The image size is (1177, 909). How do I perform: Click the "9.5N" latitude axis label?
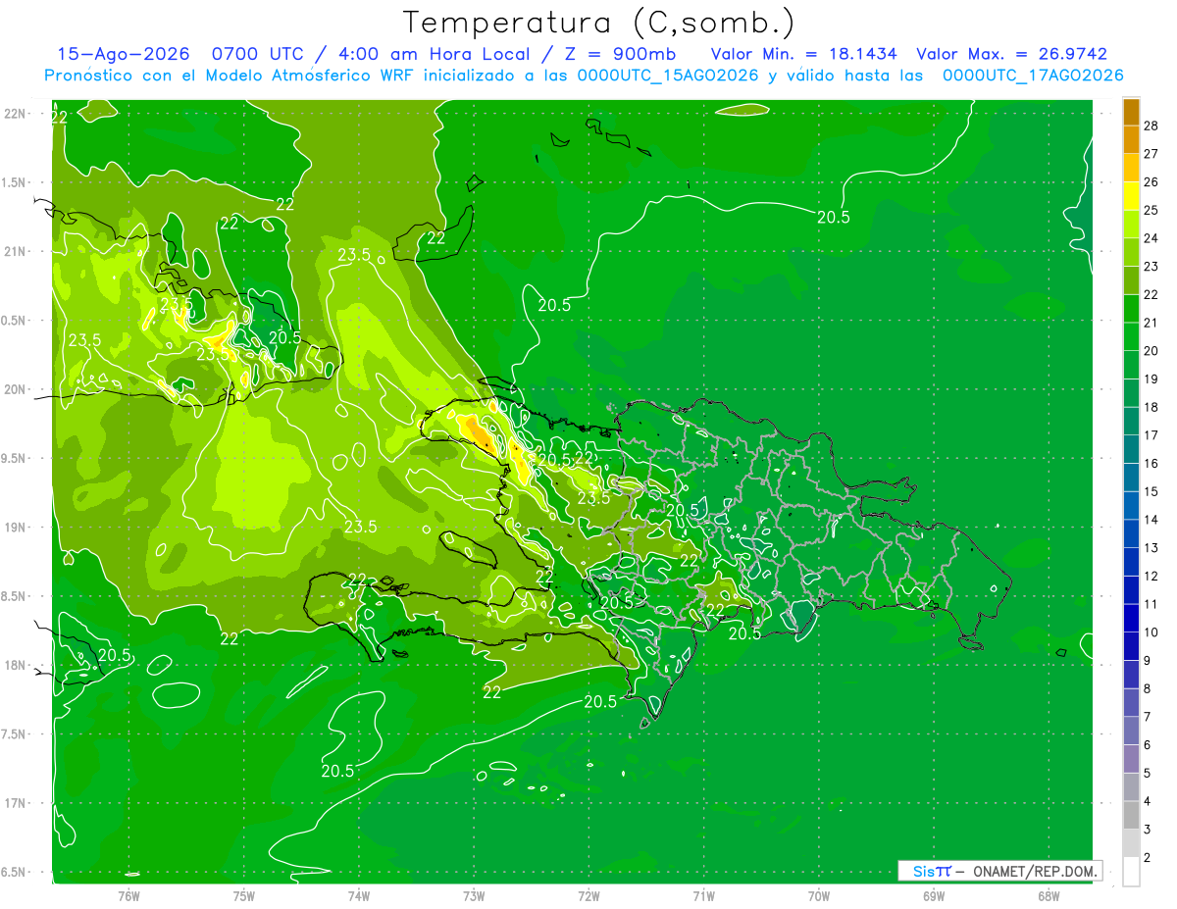15,458
